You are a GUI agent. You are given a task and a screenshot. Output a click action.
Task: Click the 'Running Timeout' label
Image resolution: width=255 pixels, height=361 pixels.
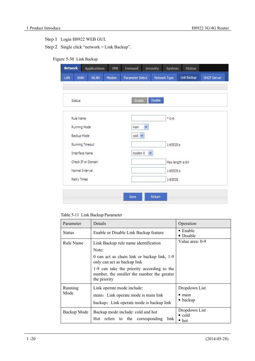click(83, 145)
